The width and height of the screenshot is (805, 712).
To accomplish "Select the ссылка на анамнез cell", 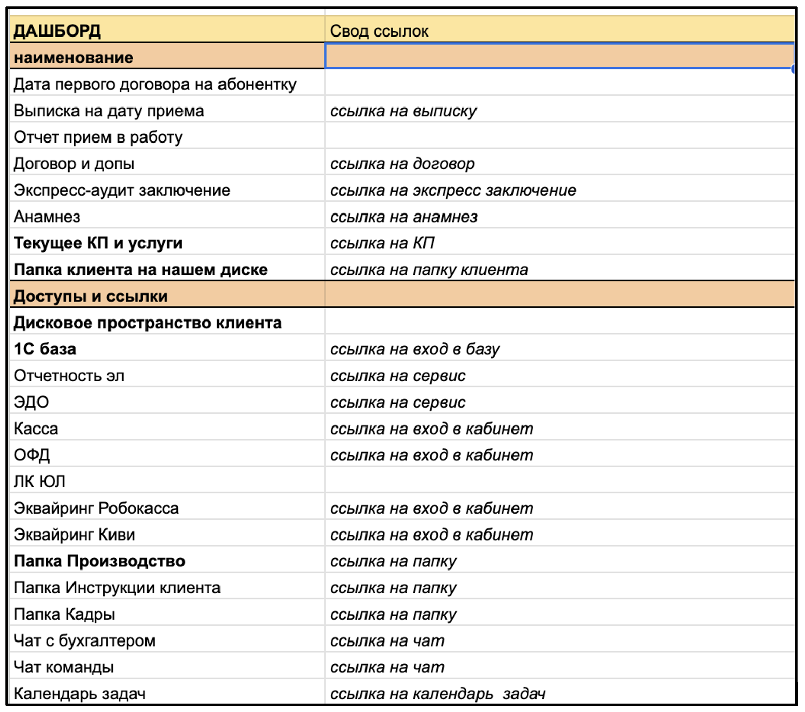I will click(560, 216).
